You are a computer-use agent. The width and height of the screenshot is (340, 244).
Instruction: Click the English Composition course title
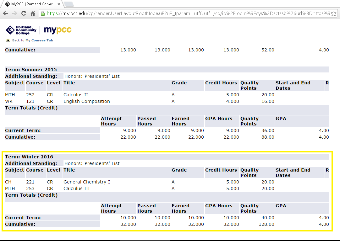[x=87, y=101]
